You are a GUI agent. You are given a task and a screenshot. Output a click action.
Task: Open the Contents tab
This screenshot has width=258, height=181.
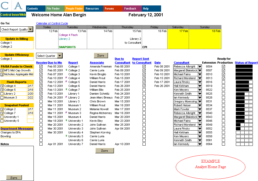point(36,9)
